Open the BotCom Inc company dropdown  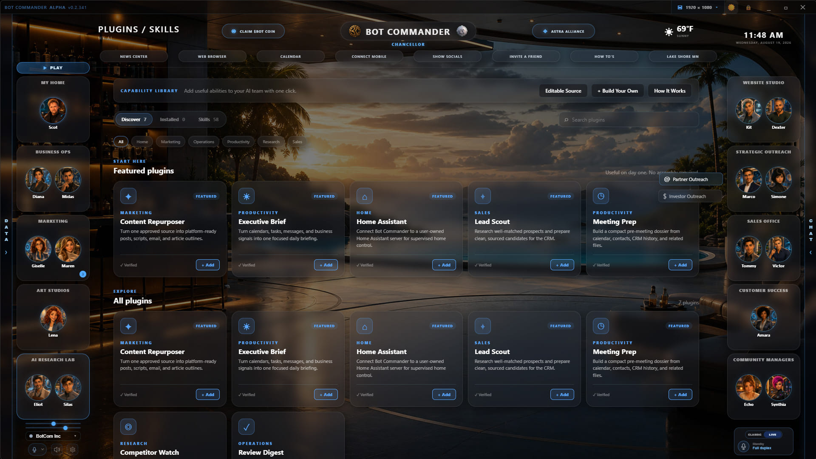(53, 436)
